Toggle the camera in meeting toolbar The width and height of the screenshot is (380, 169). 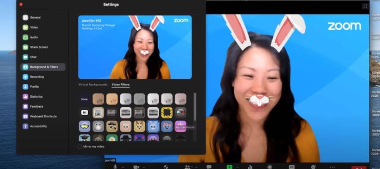point(136,167)
